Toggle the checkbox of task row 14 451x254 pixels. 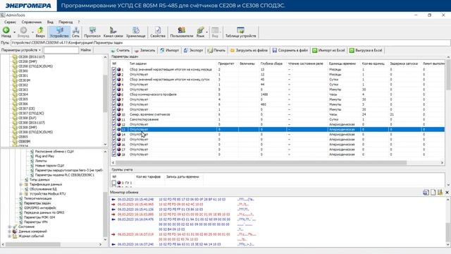tap(114, 134)
